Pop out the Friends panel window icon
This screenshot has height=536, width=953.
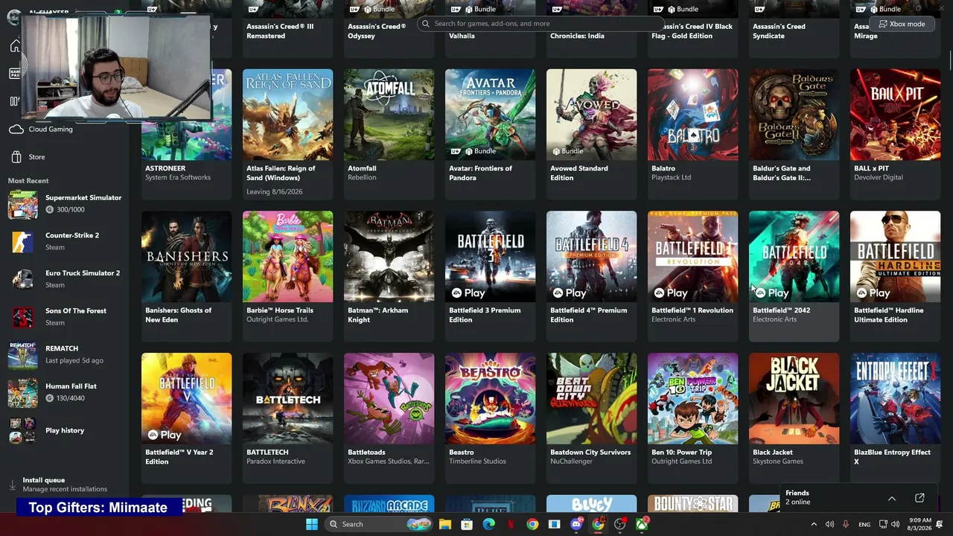(919, 498)
